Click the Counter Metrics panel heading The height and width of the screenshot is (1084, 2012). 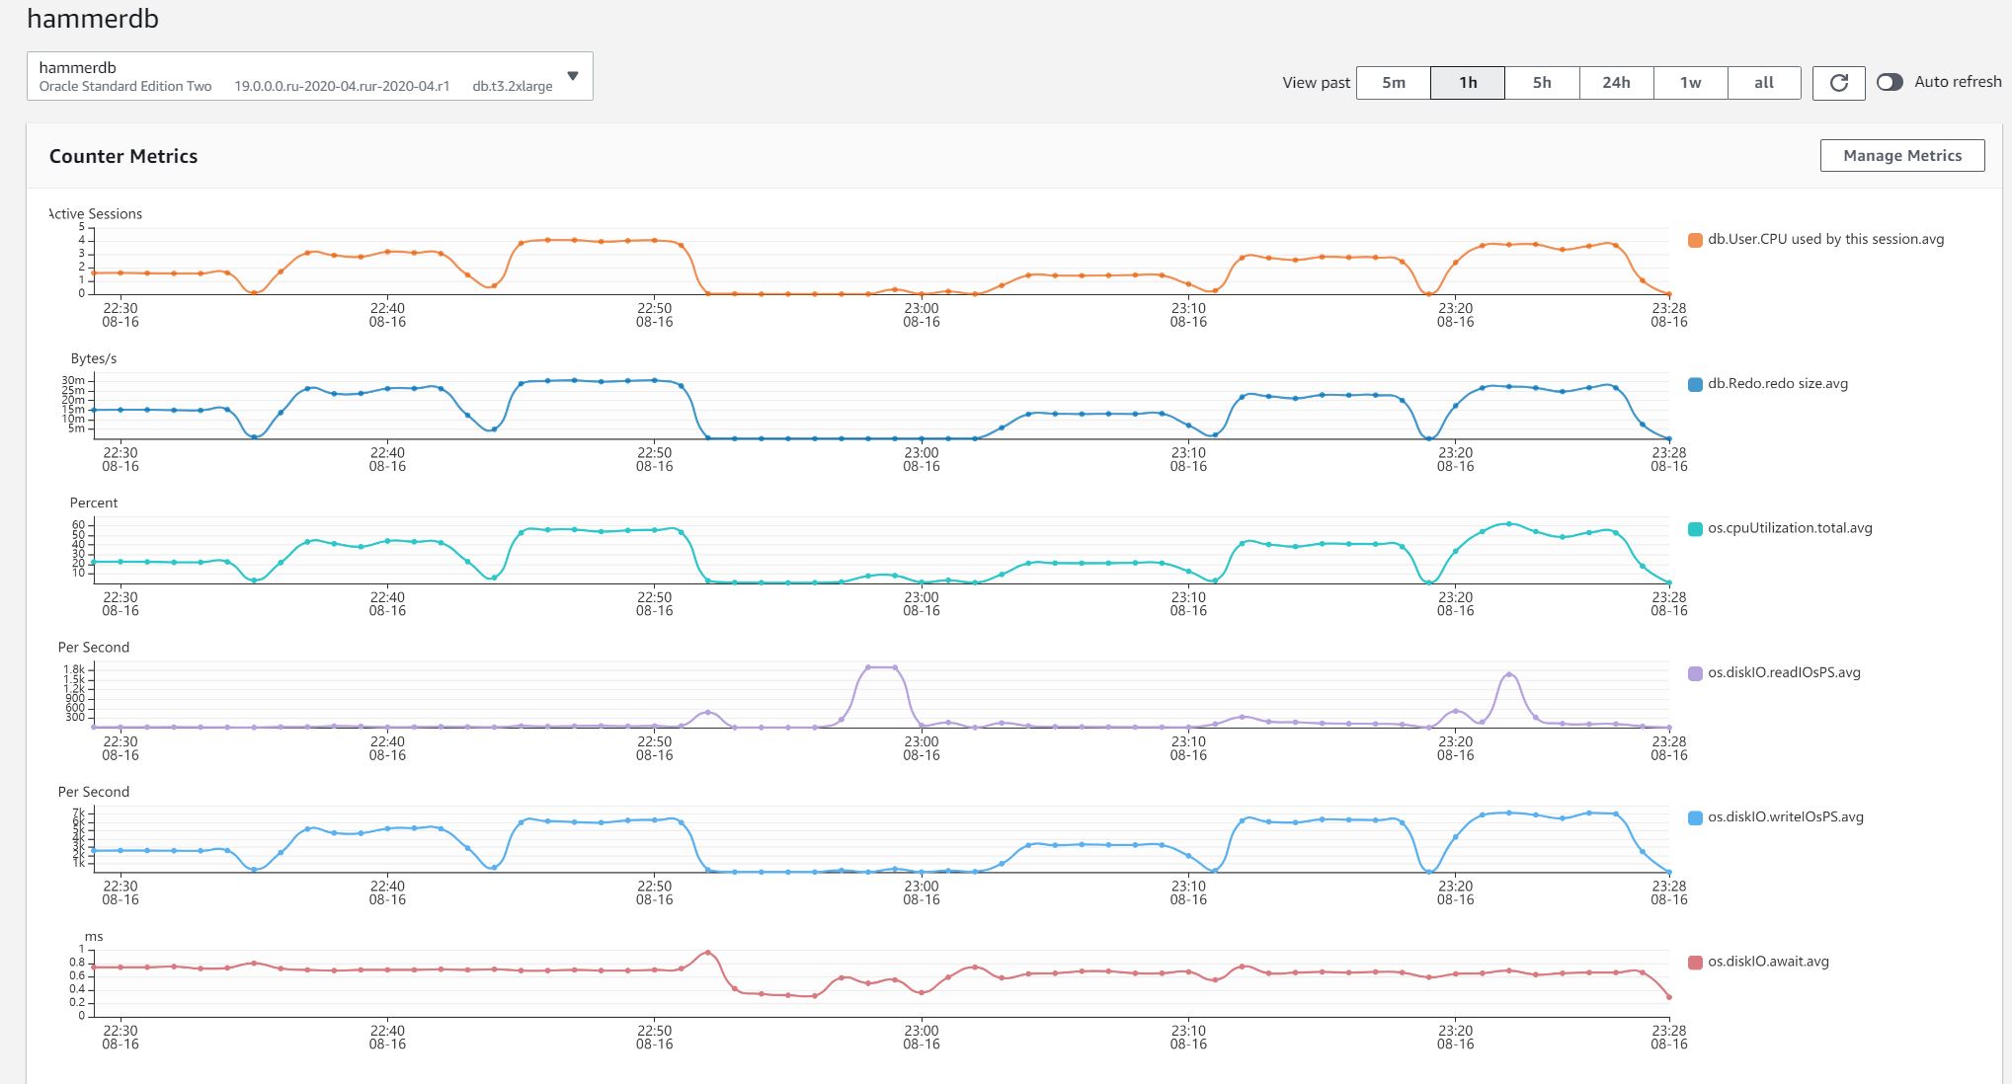[x=123, y=156]
